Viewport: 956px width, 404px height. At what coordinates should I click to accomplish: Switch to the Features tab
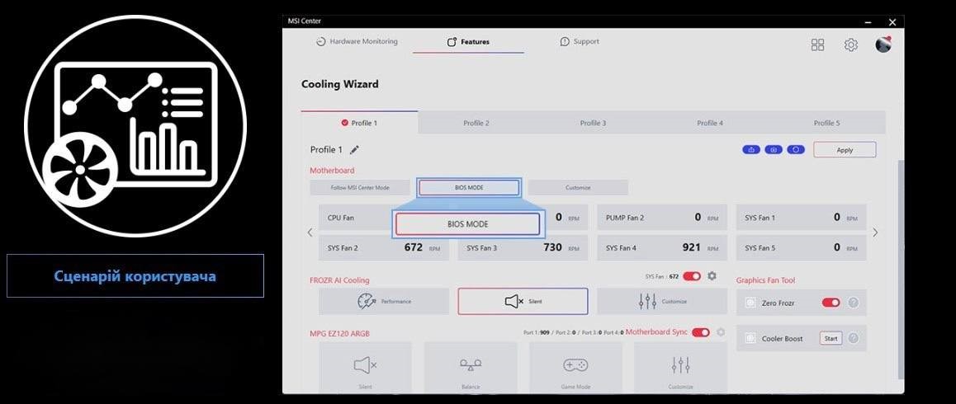click(468, 42)
